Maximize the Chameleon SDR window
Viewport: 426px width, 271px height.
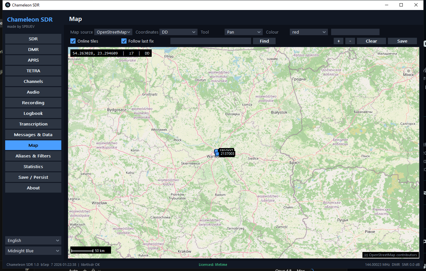pyautogui.click(x=401, y=5)
